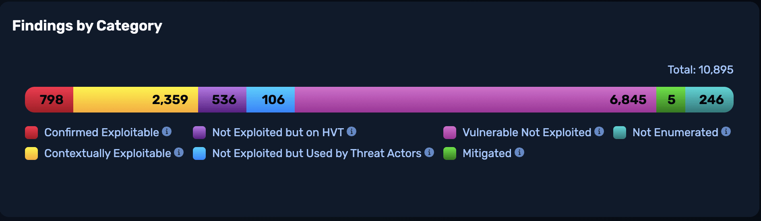This screenshot has height=221, width=761.
Task: Click the blue 106 bar segment
Action: pyautogui.click(x=271, y=100)
